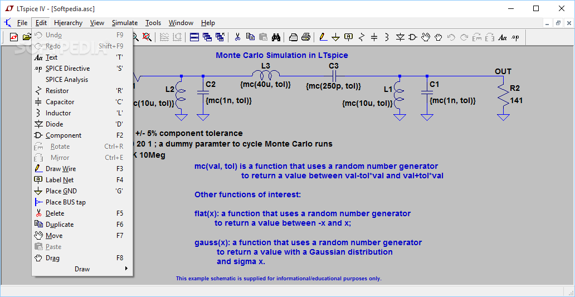Select the Ground symbol in toolbar
The width and height of the screenshot is (575, 297).
coord(335,37)
